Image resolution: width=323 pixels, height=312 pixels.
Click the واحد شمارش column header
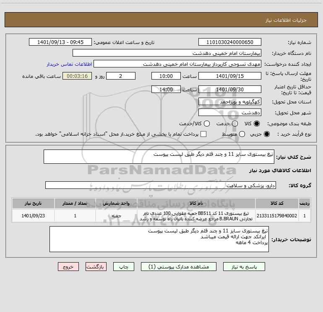(x=116, y=204)
